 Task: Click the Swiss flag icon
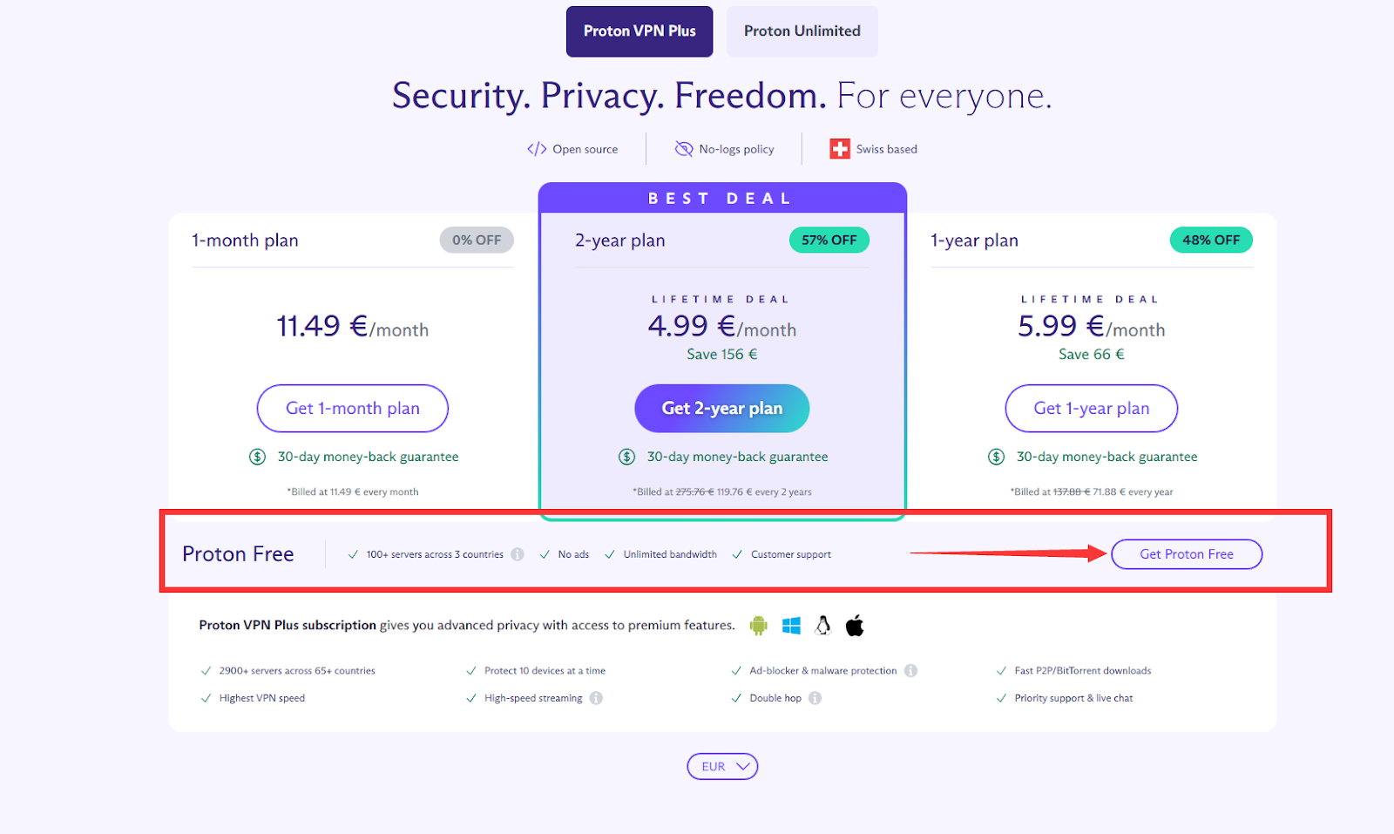[840, 149]
